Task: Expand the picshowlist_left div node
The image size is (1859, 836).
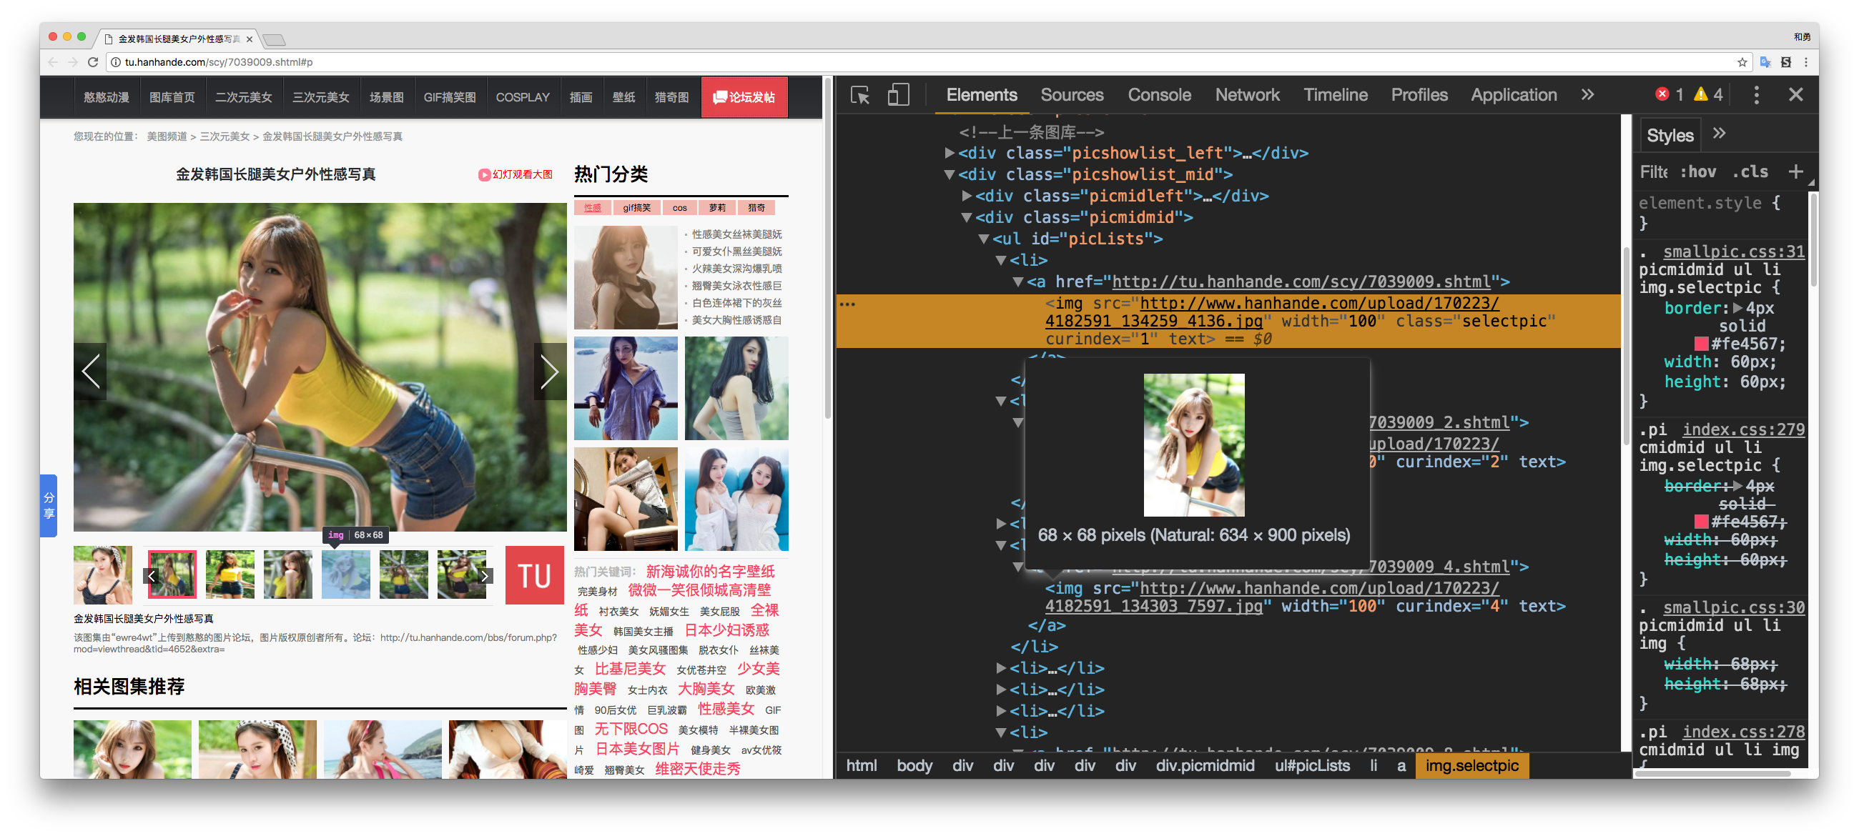Action: click(950, 153)
